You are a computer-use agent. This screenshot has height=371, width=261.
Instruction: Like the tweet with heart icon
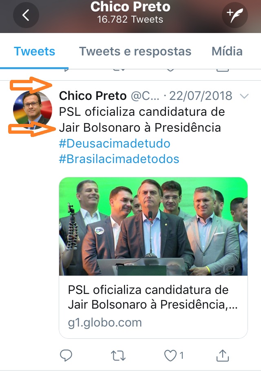point(170,356)
